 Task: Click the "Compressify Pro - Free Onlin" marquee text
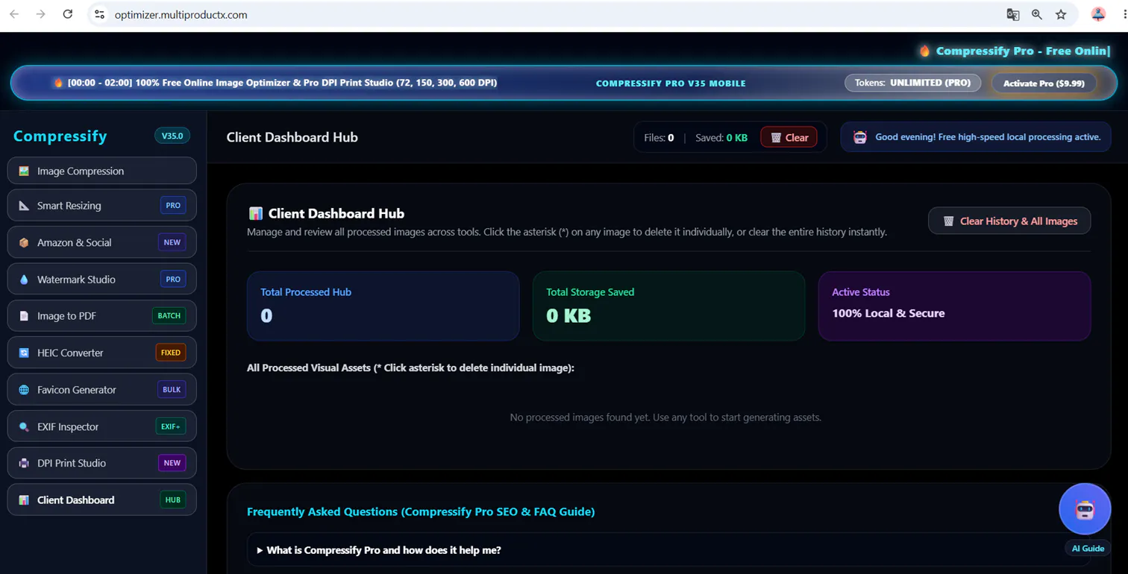pyautogui.click(x=1023, y=51)
